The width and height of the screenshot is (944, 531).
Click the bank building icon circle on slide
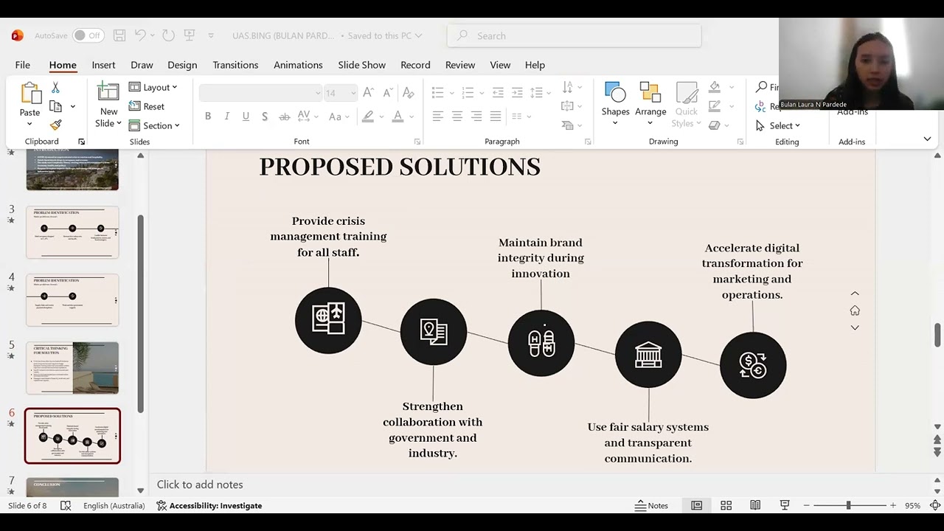click(648, 354)
